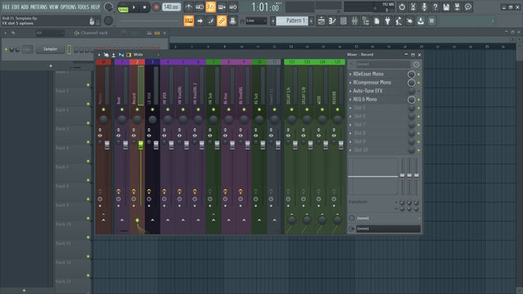Open the OPTIONS menu
Viewport: 523px width, 294px height.
68,7
